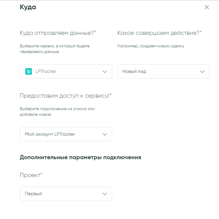The image size is (219, 219).
Task: Click the Дополнительные параметры подключения heading
Action: (80, 157)
